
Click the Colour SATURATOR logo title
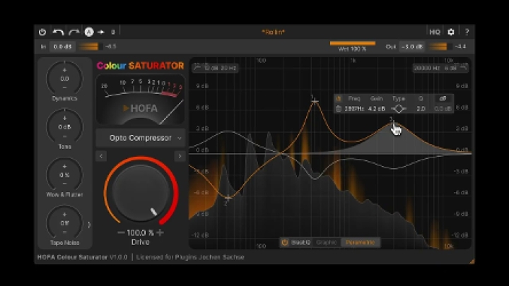point(140,66)
